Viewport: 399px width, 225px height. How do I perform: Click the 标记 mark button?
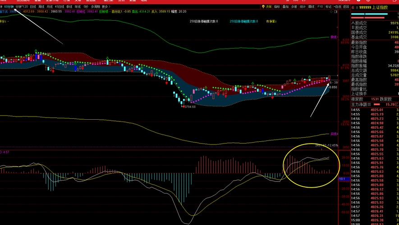(329, 7)
